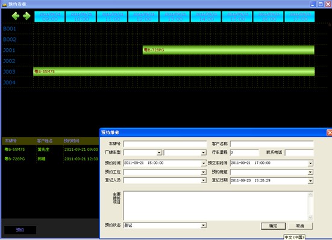Click the text area scrollbar up arrow
332x240 pixels.
coord(310,195)
